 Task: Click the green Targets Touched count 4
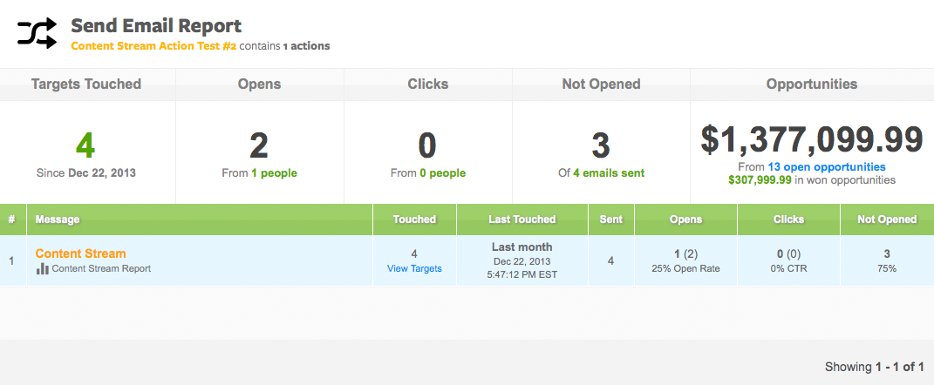point(85,145)
